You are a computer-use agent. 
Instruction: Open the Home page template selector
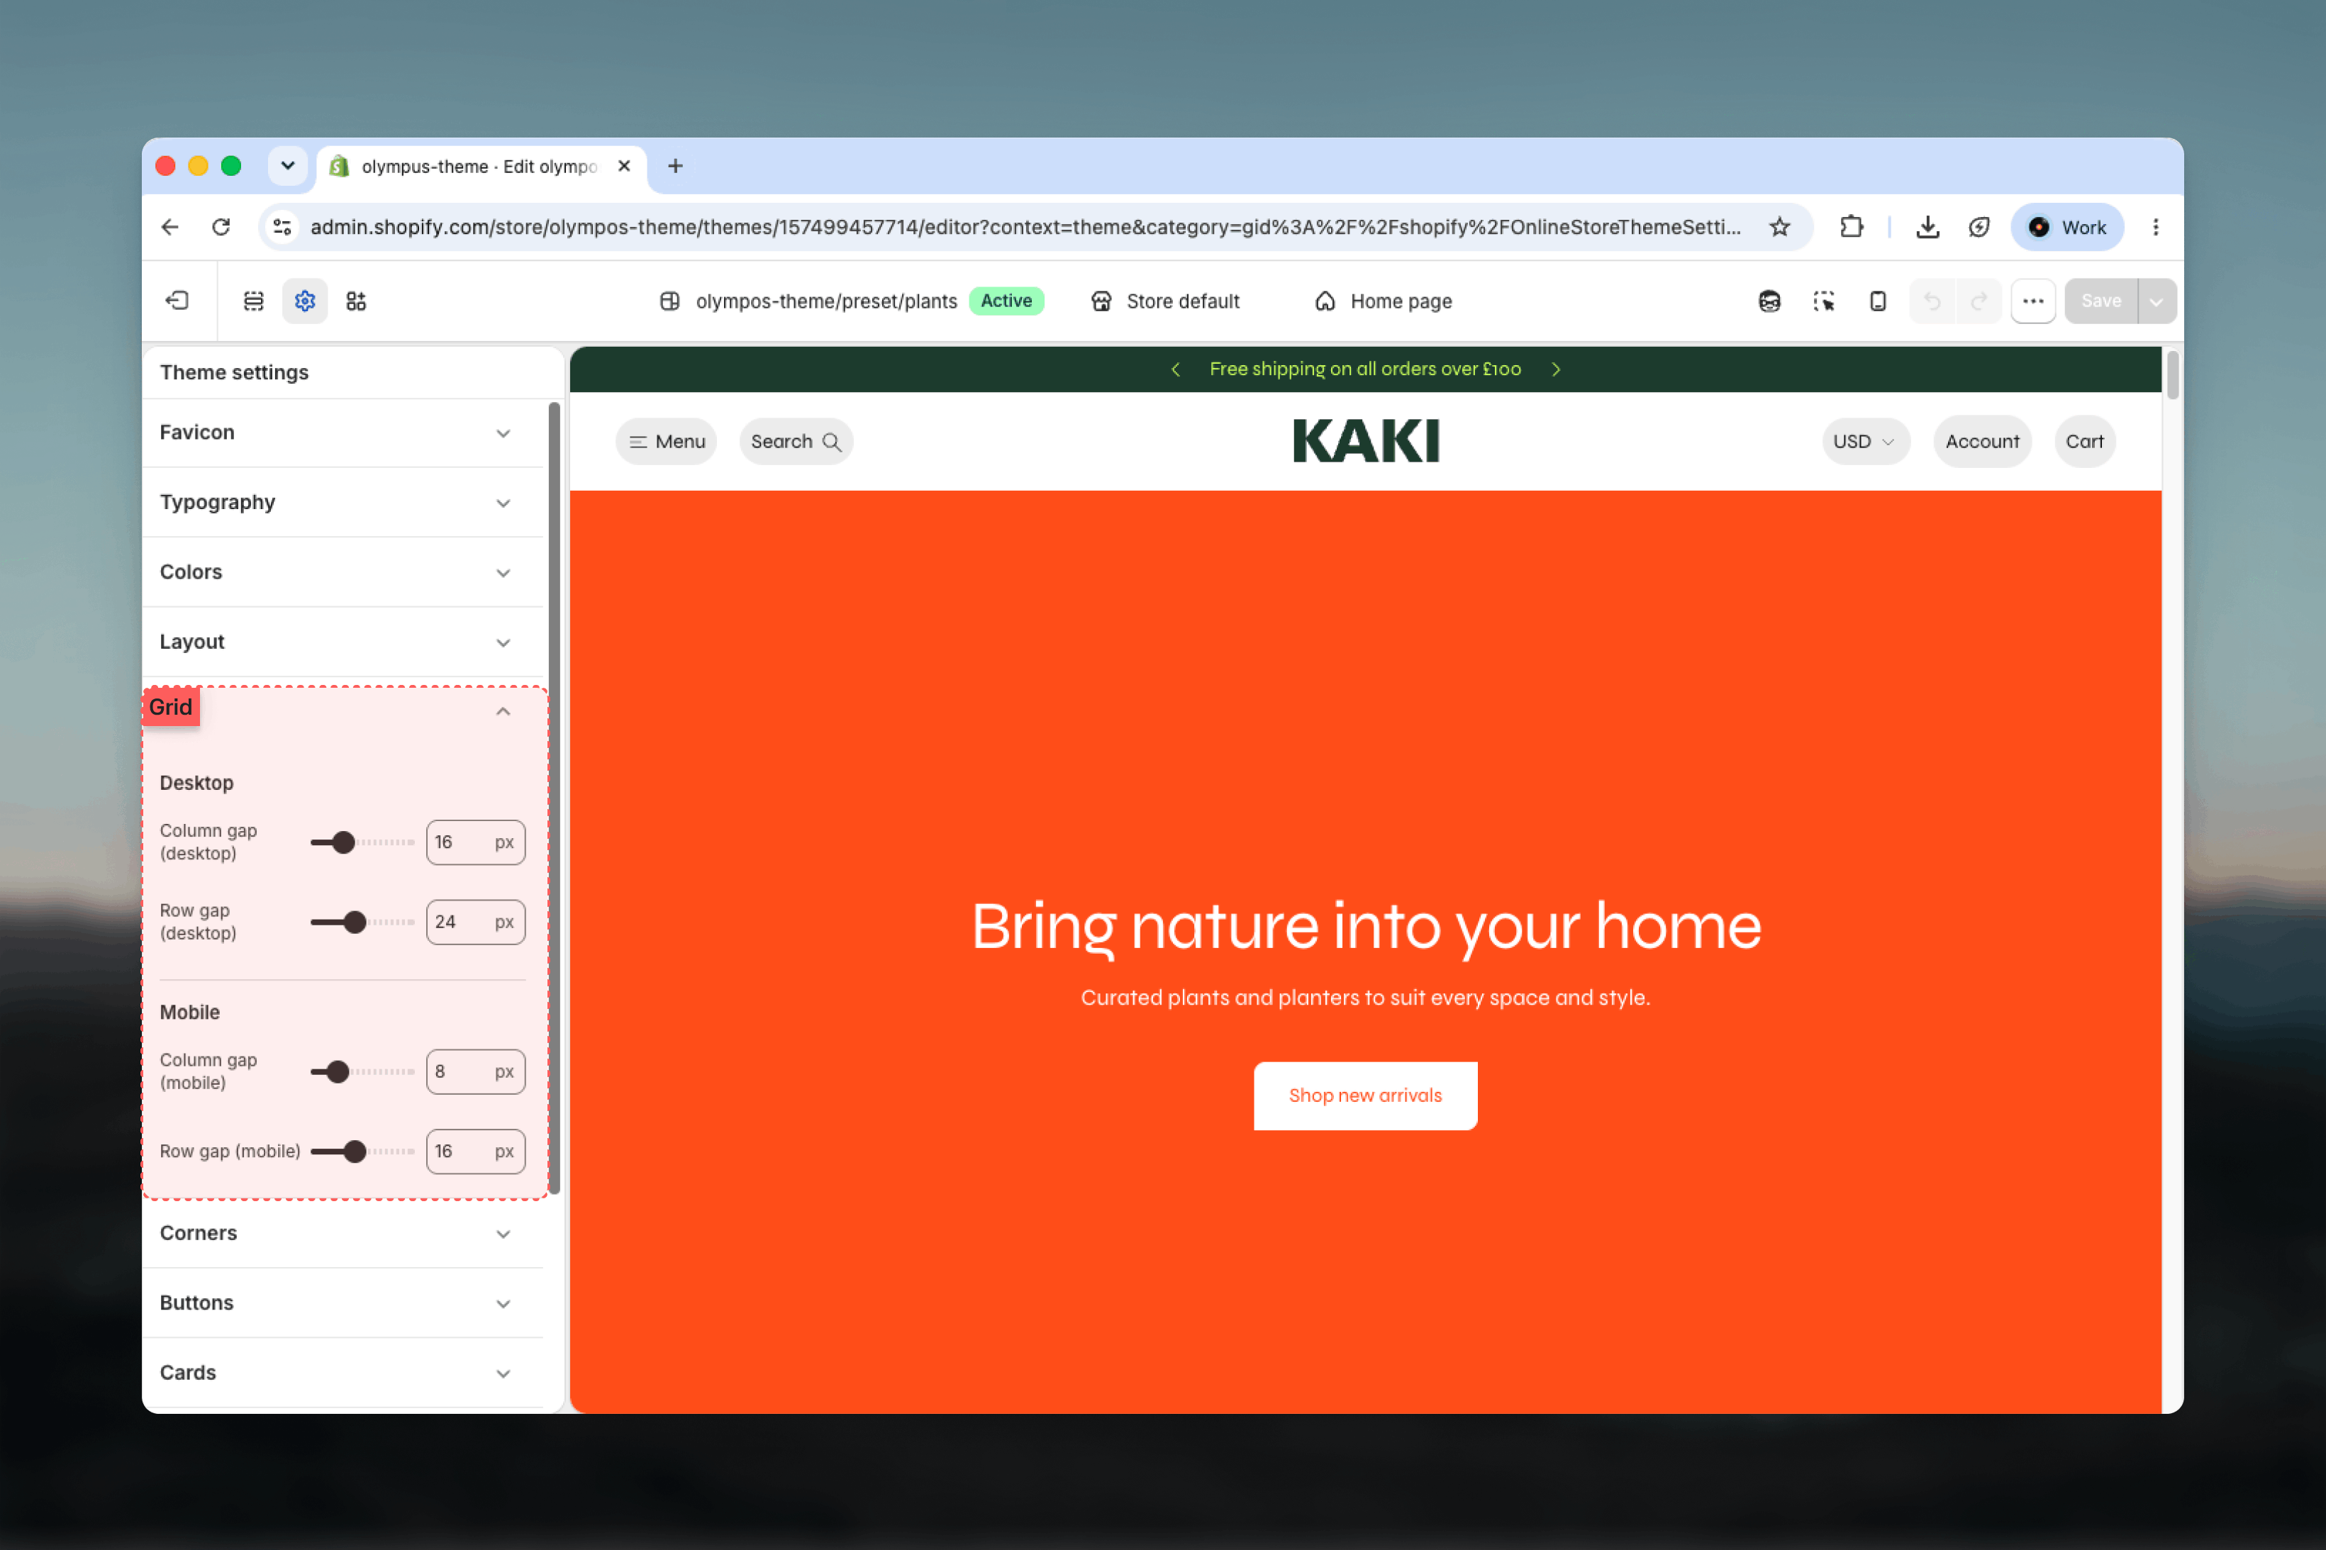click(1383, 301)
